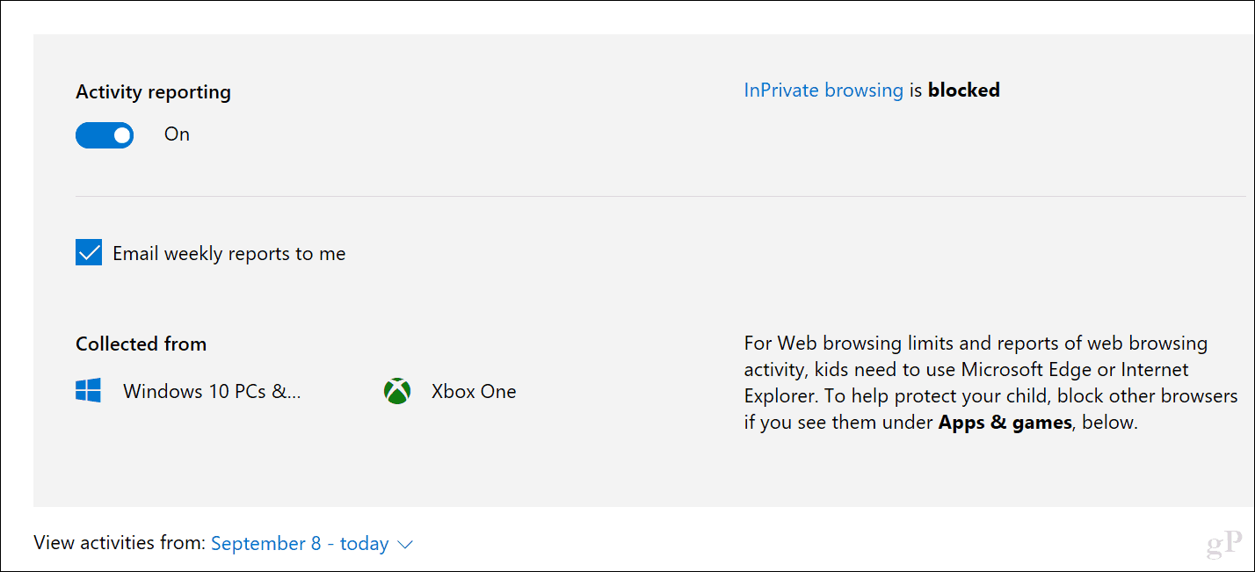Screen dimensions: 1255x572
Task: Click the blue checkmark in the reports checkbox
Action: point(88,252)
